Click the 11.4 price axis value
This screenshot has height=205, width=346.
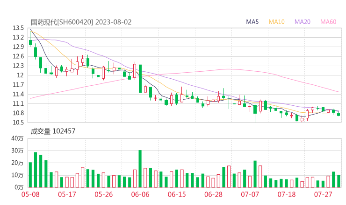(18, 94)
